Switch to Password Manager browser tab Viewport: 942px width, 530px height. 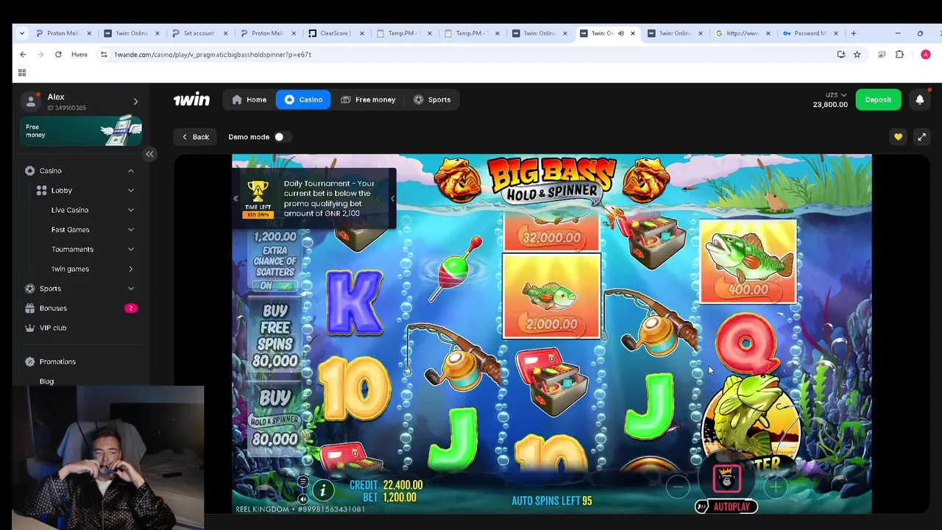(x=810, y=33)
